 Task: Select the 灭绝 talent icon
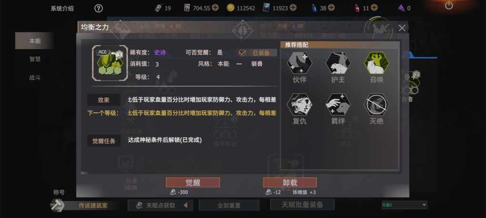376,104
